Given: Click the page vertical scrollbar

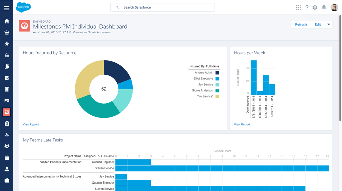Looking at the screenshot, I should point(340,68).
